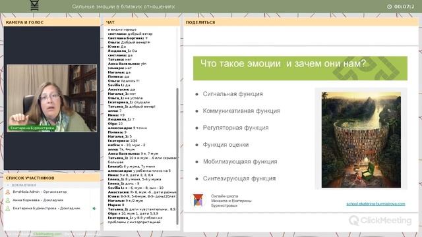
Task: Click the Функция оценки bullet
Action: pos(226,145)
